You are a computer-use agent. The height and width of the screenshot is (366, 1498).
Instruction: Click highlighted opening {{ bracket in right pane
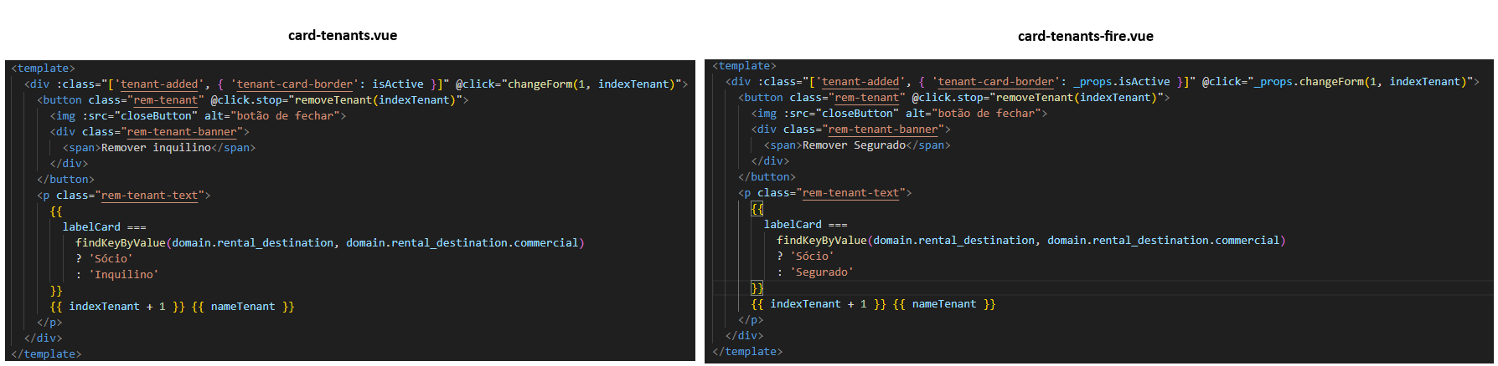pyautogui.click(x=757, y=209)
